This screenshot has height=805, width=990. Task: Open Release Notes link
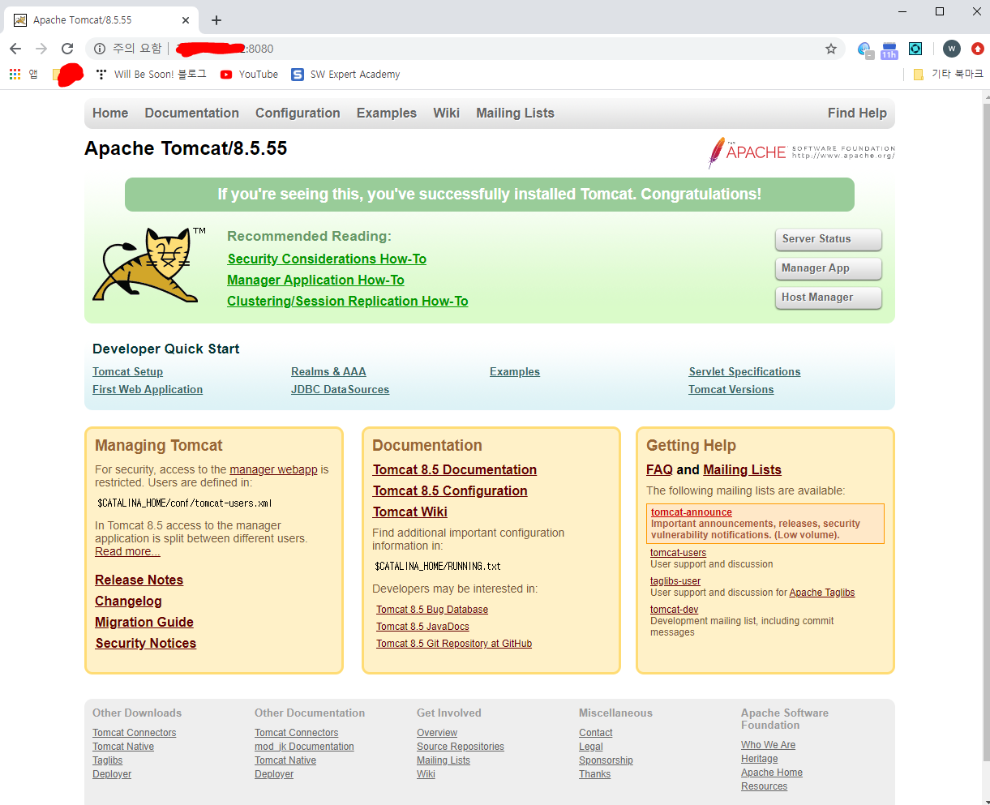[139, 580]
